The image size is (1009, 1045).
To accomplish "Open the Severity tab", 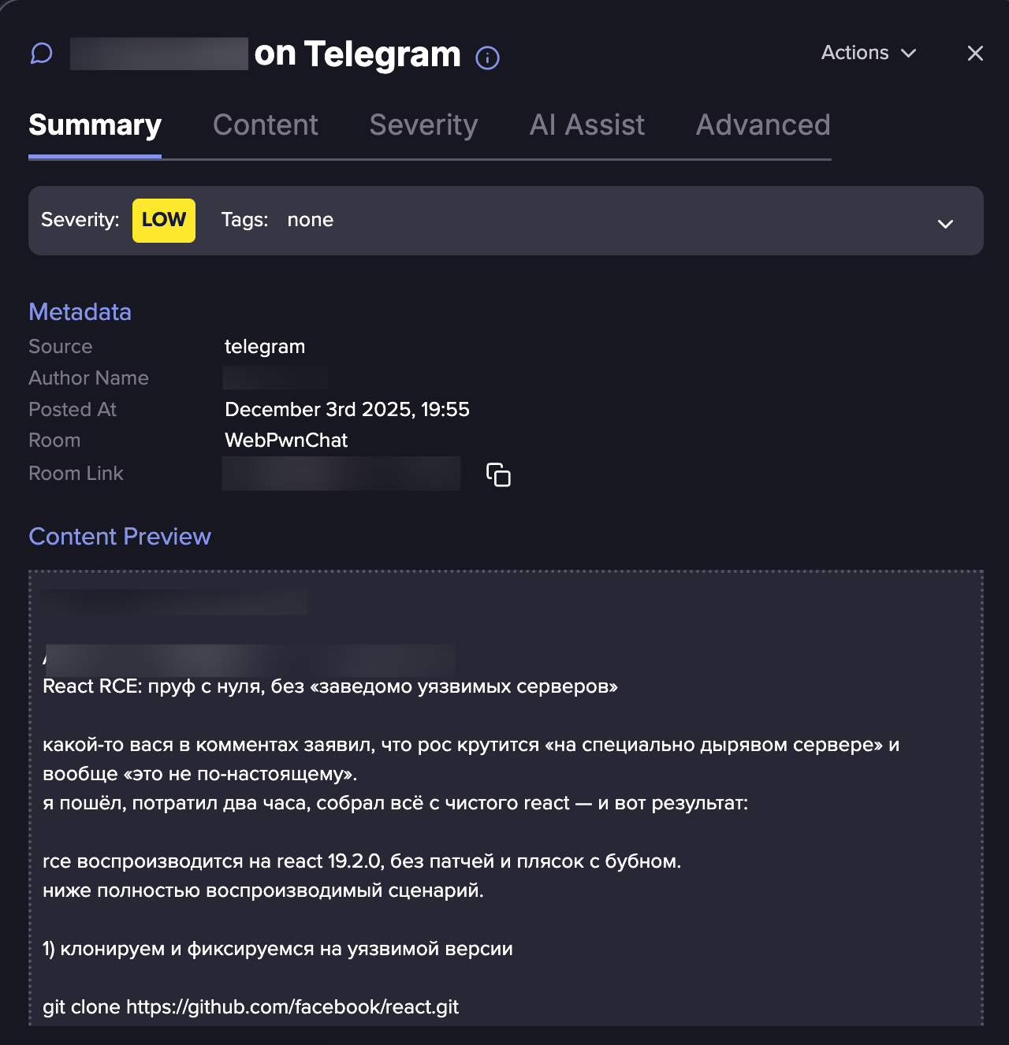I will pos(423,125).
